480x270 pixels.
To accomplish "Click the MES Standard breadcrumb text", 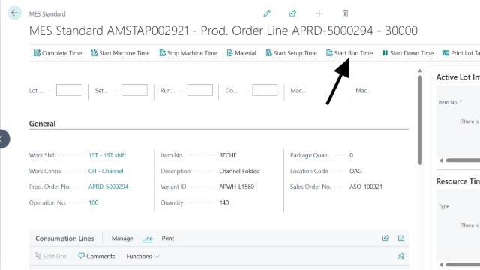I will (x=47, y=14).
